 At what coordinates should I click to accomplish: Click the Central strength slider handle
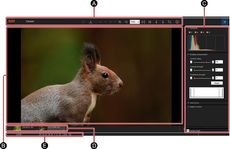[x=194, y=70]
